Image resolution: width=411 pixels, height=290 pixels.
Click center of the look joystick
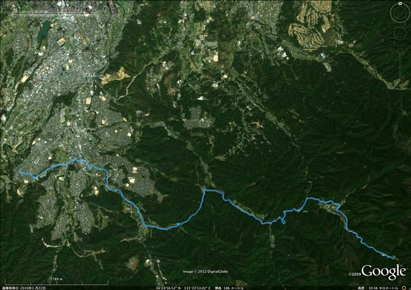click(400, 13)
